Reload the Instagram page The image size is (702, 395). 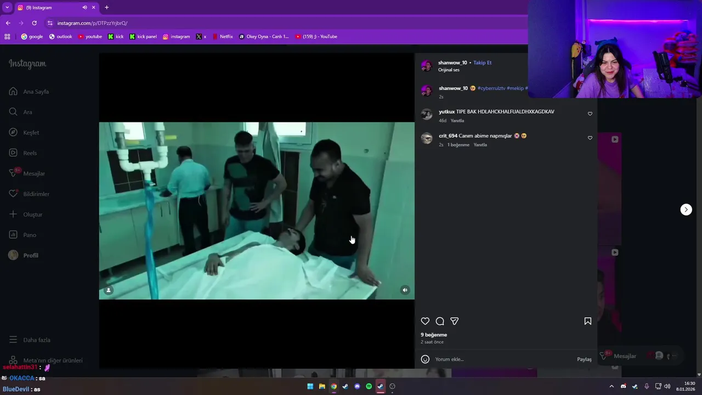(34, 23)
